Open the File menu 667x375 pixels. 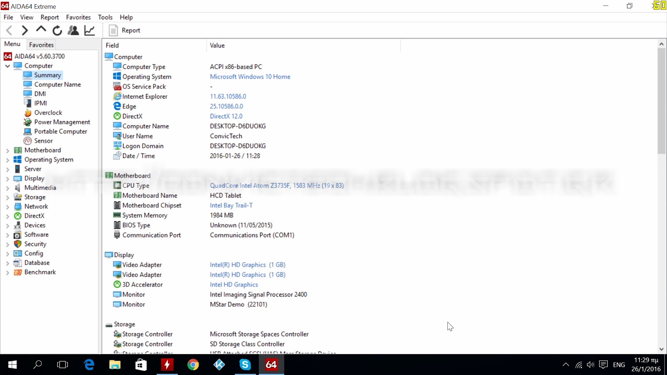pyautogui.click(x=8, y=17)
